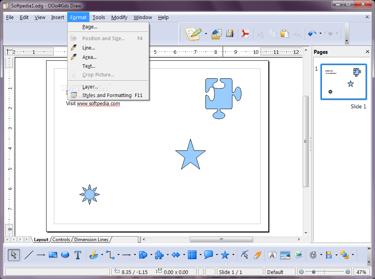Expand the Arrange dropdown arrow
Viewport: 375px width, 279px height.
(x=353, y=255)
